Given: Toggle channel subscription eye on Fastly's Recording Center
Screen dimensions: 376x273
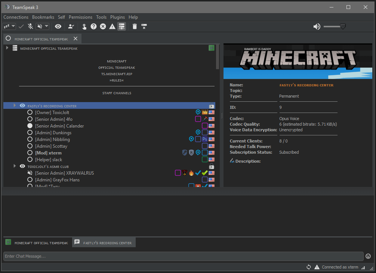Looking at the screenshot, I should click(x=22, y=105).
